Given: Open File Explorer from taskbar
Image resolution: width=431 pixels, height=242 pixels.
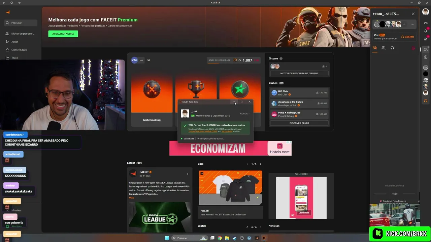Looking at the screenshot, I should 227,238.
